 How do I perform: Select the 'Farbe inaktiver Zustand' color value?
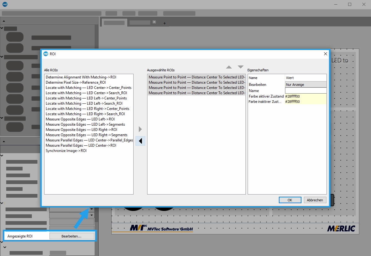pos(305,102)
